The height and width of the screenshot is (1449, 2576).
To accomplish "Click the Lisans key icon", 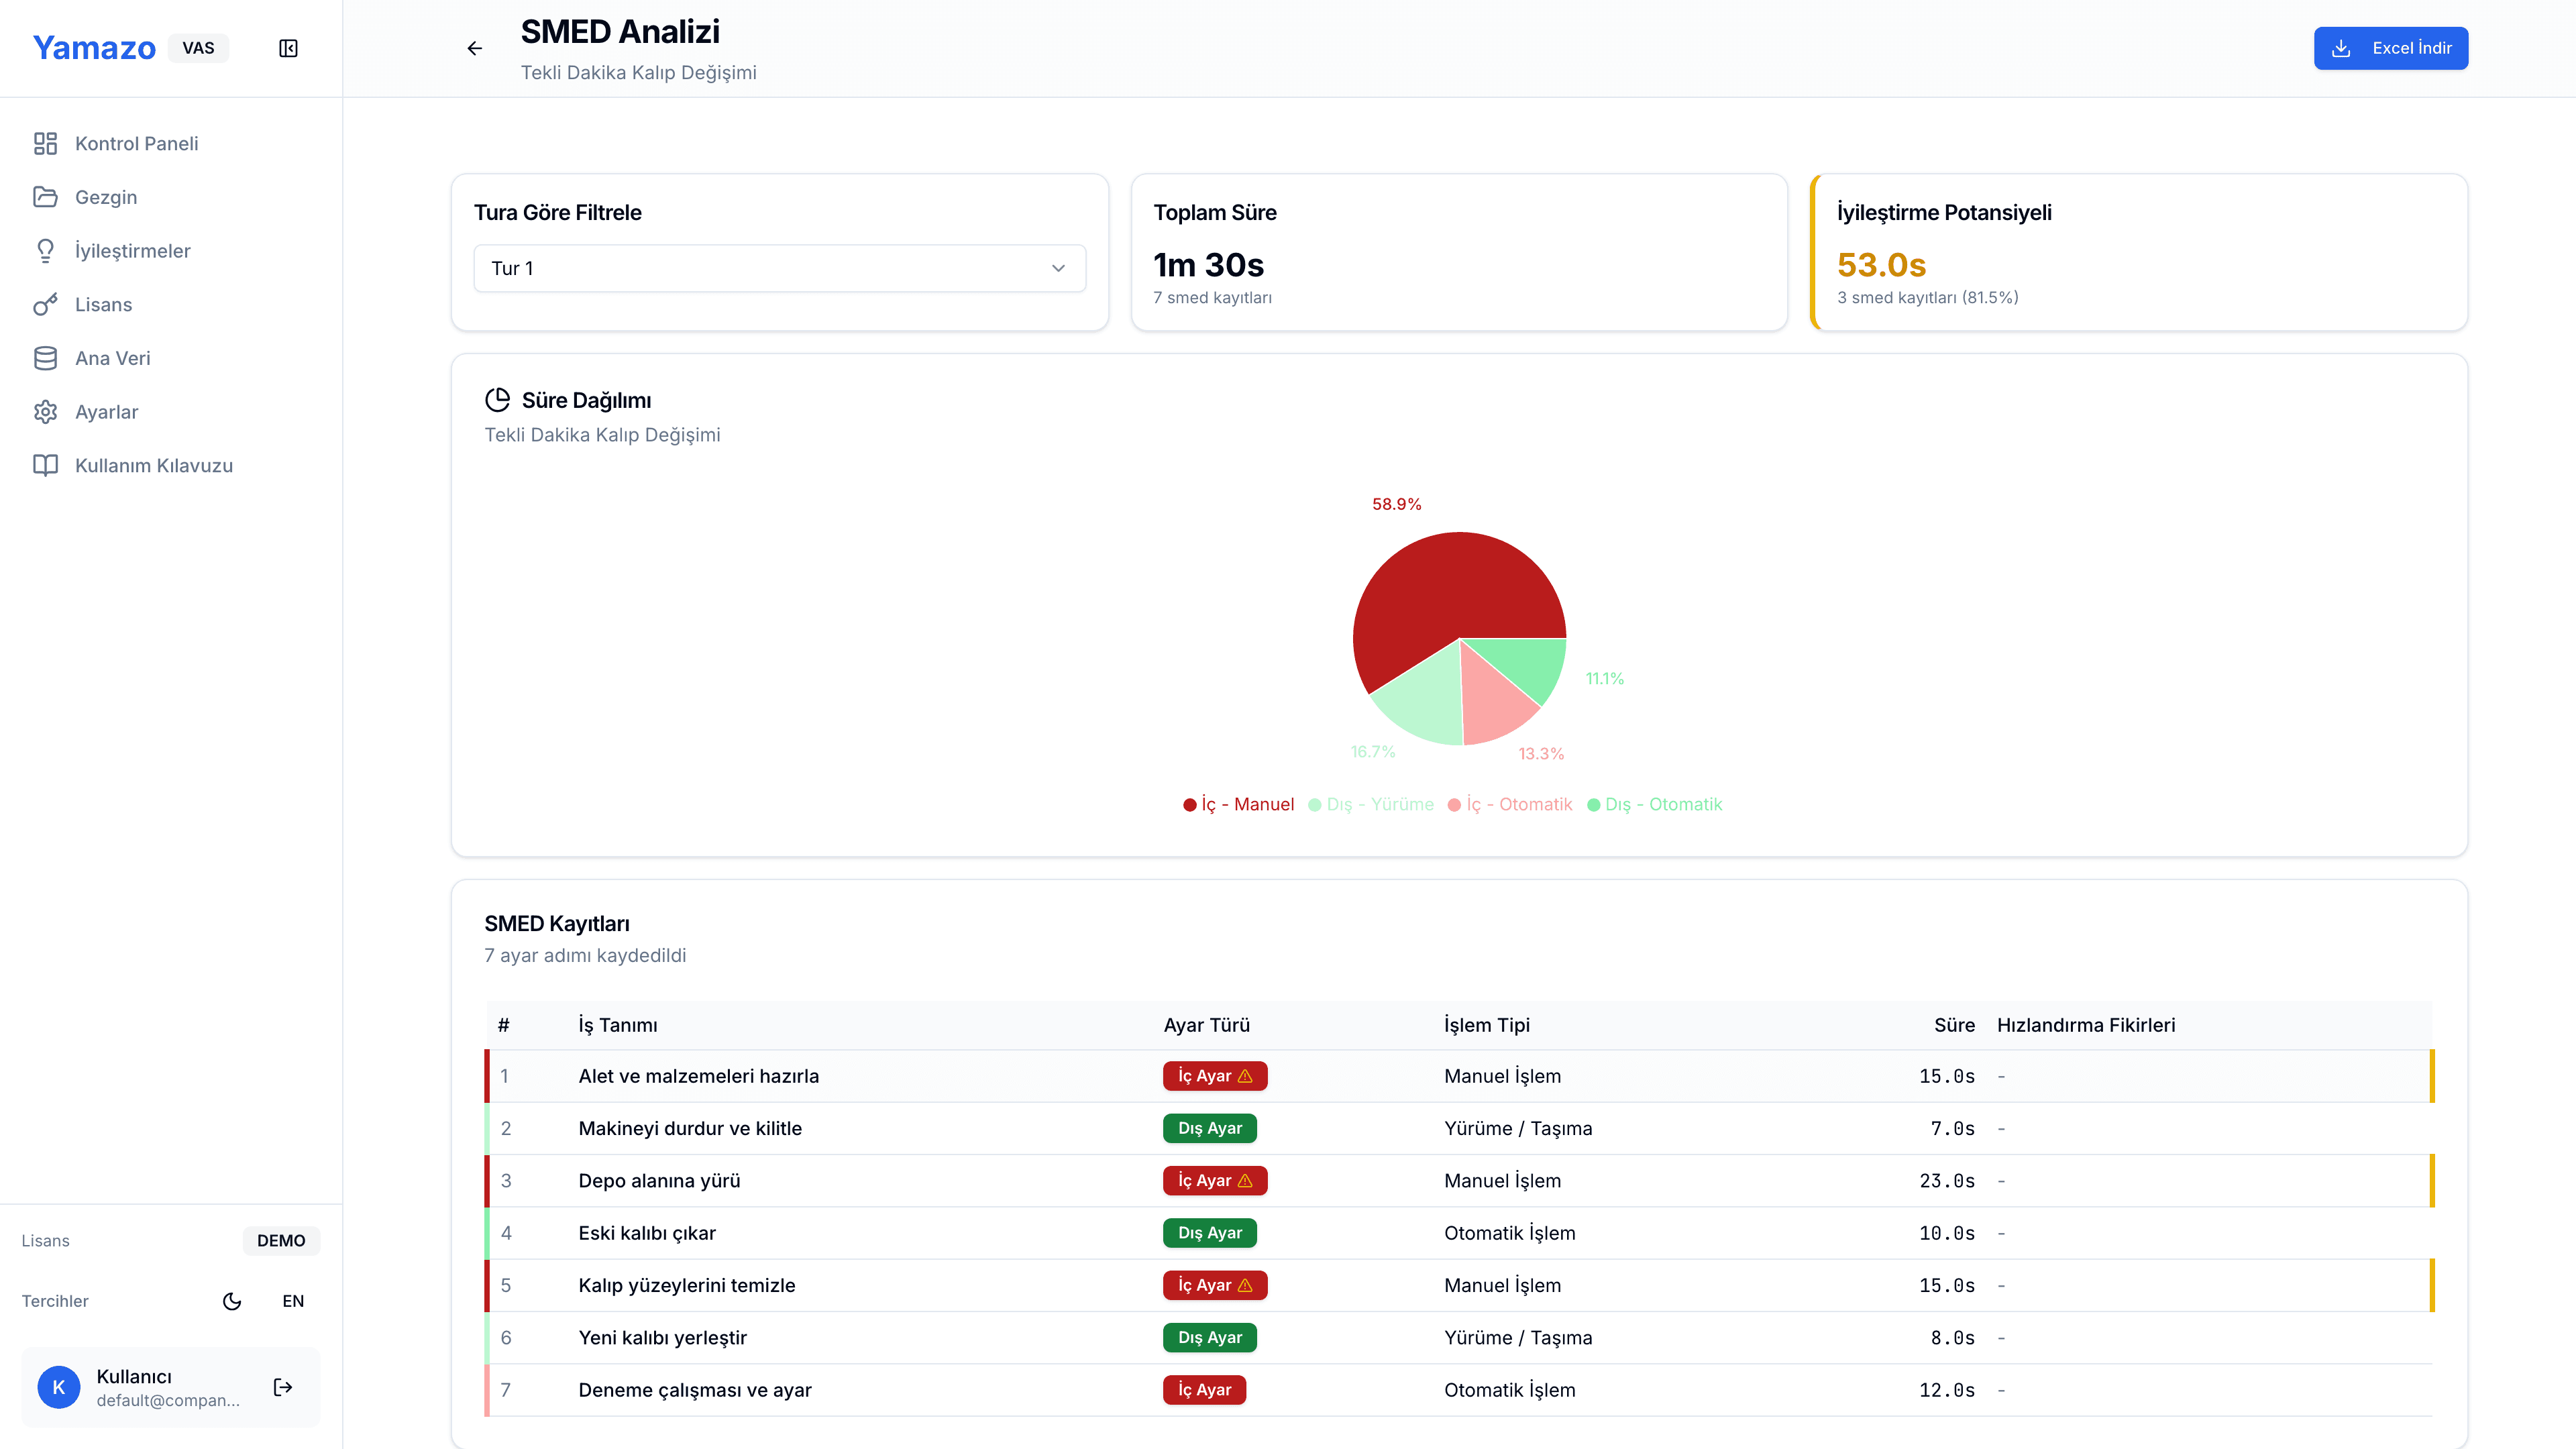I will 45,304.
